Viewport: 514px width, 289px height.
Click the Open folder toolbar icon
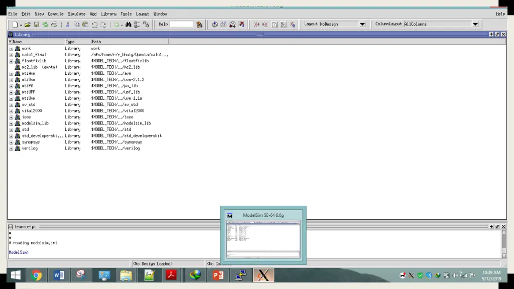pyautogui.click(x=28, y=25)
